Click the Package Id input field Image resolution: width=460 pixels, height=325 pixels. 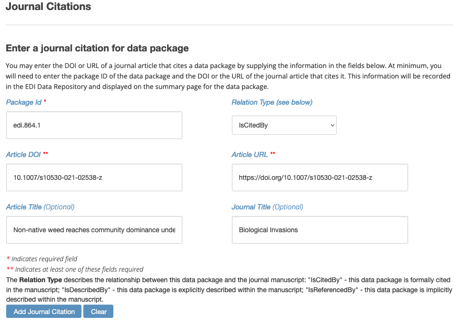pyautogui.click(x=94, y=125)
